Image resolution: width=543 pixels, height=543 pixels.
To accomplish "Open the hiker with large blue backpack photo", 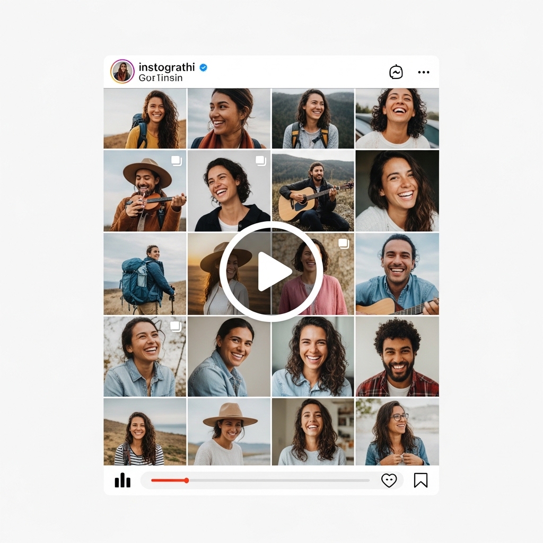I will [145, 274].
